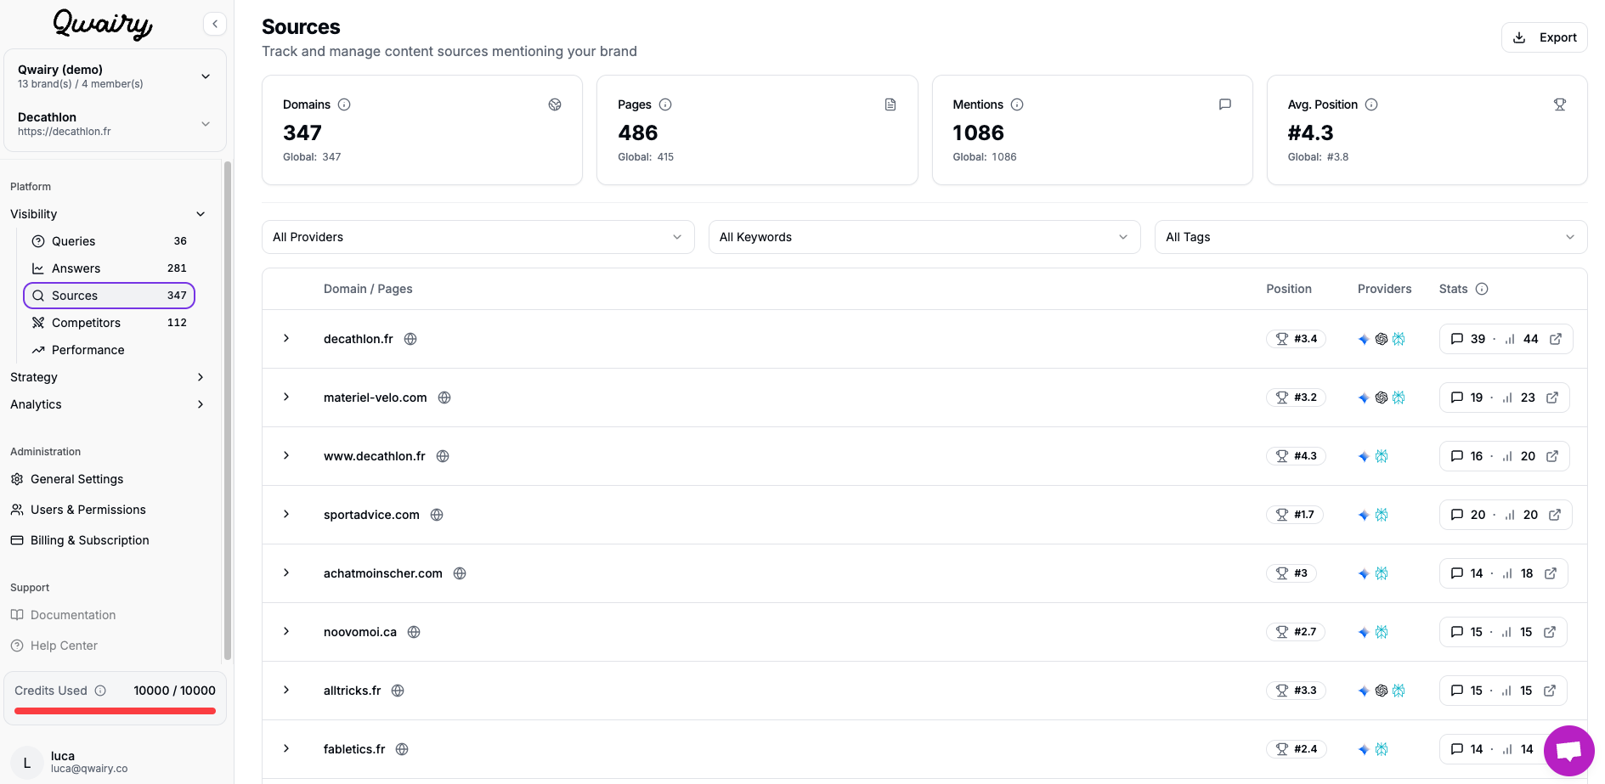Image resolution: width=1605 pixels, height=784 pixels.
Task: Expand the materiel-velo.com row
Action: click(286, 397)
